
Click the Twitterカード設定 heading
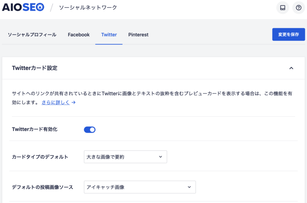coord(35,68)
